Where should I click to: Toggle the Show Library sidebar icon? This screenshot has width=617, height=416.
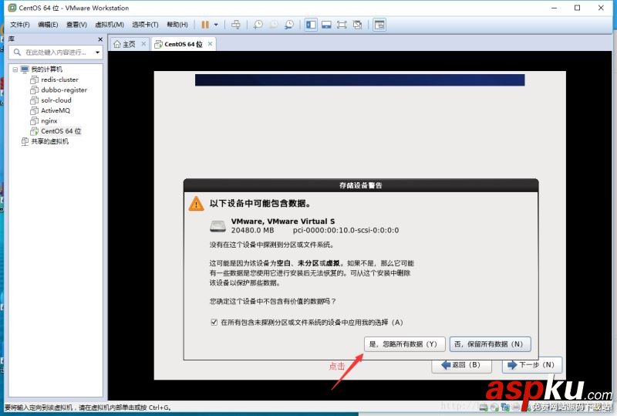pos(311,25)
